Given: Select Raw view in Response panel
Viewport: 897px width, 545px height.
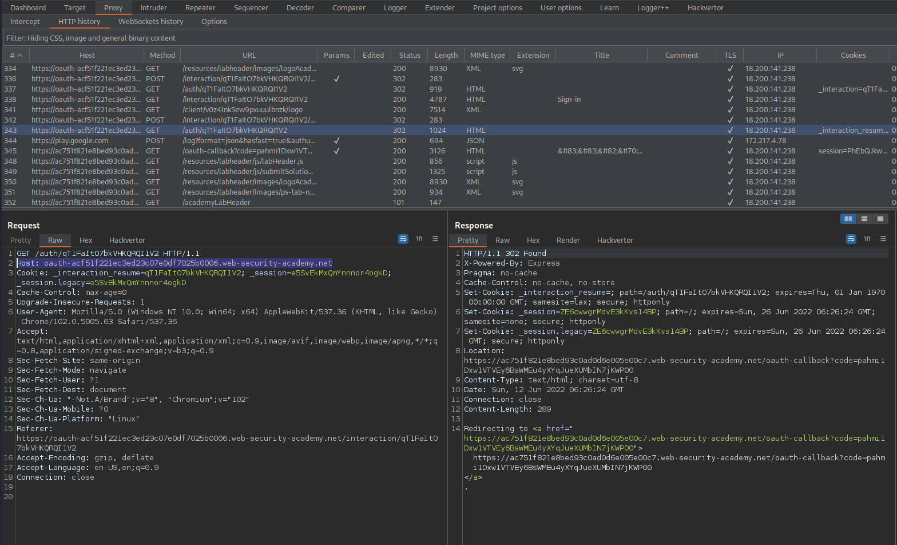Looking at the screenshot, I should [502, 240].
